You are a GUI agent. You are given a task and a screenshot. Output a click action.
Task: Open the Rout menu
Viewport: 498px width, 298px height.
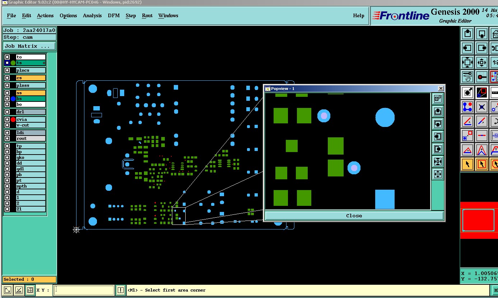(147, 15)
